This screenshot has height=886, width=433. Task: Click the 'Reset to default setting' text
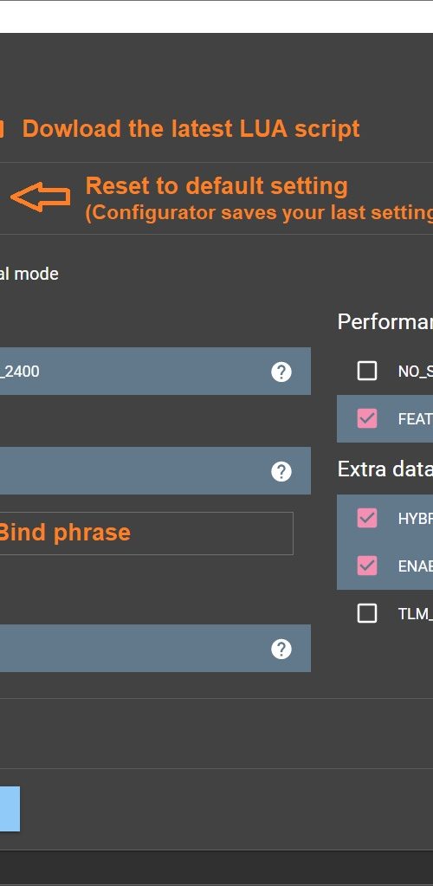point(216,186)
